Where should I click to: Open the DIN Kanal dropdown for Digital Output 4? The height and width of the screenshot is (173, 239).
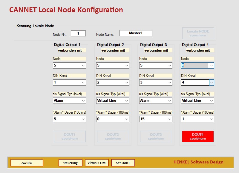[197, 82]
